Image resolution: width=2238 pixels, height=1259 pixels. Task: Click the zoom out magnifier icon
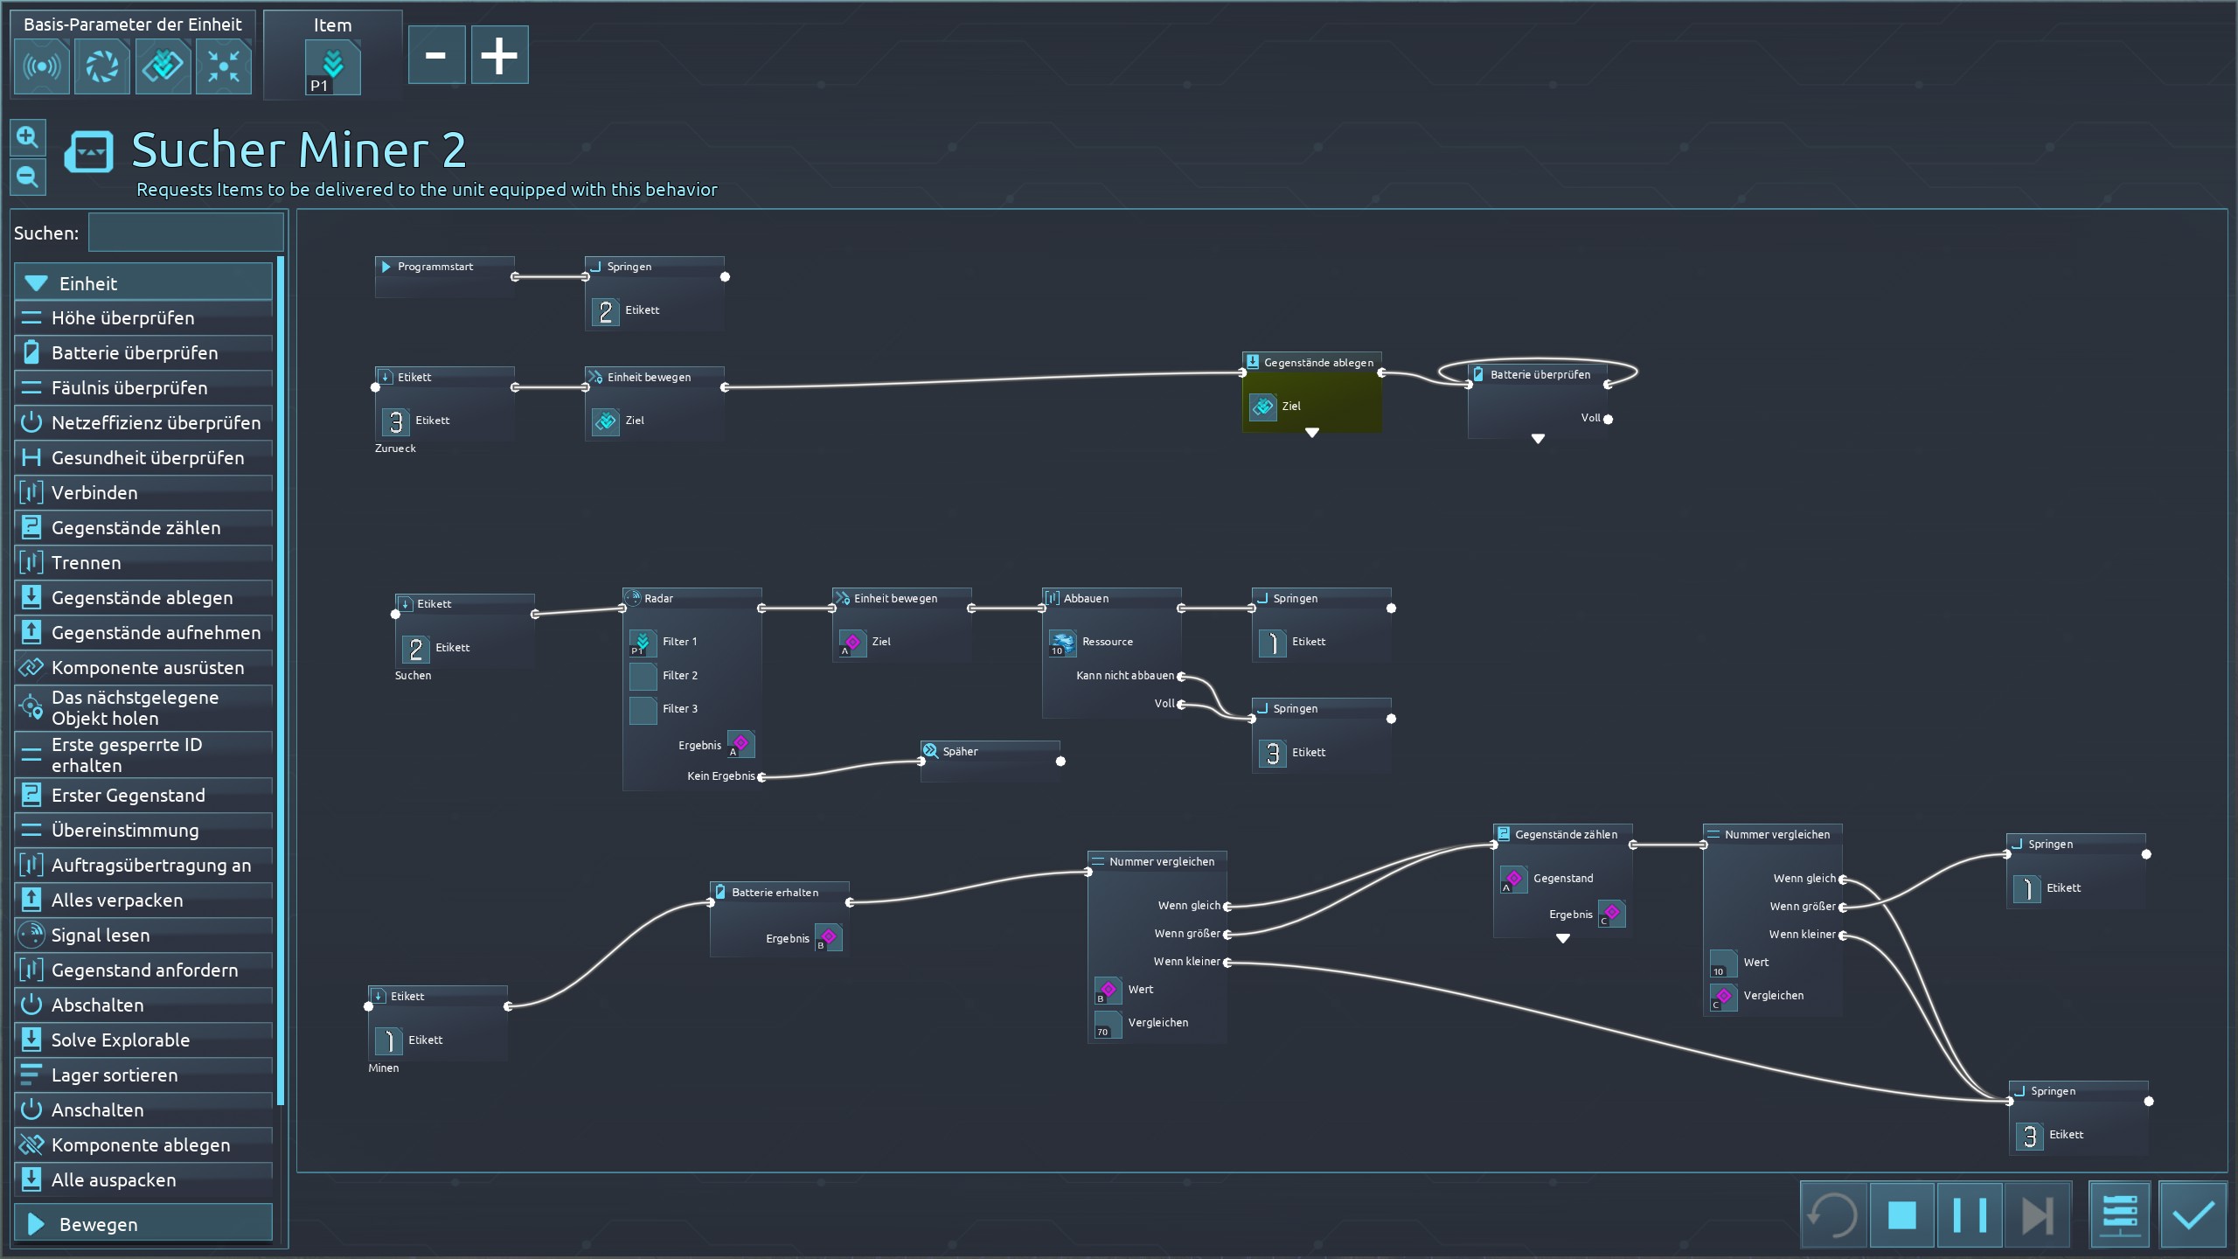(27, 177)
